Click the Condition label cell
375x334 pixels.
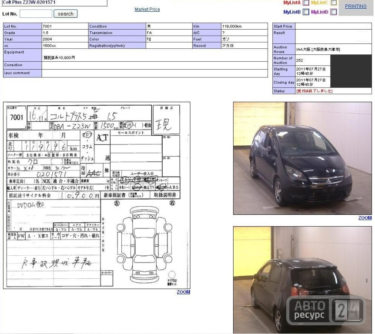[117, 26]
